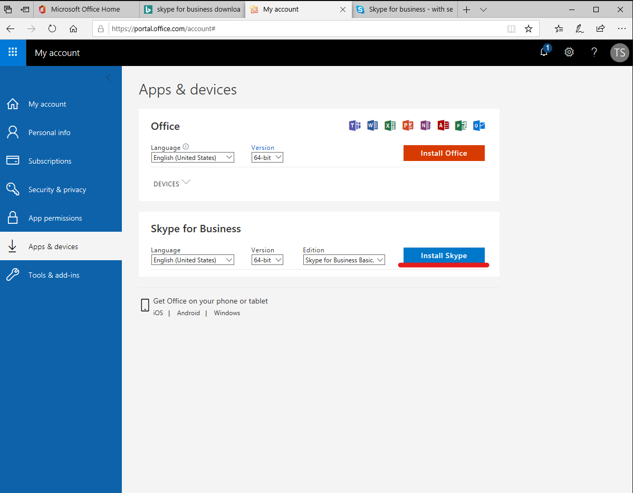This screenshot has height=493, width=633.
Task: Open the Office Version dropdown
Action: pyautogui.click(x=267, y=157)
